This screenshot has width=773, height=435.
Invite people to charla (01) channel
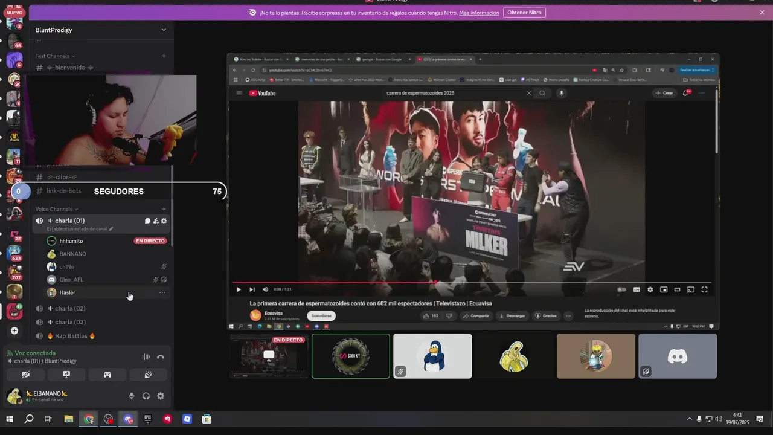tap(156, 221)
